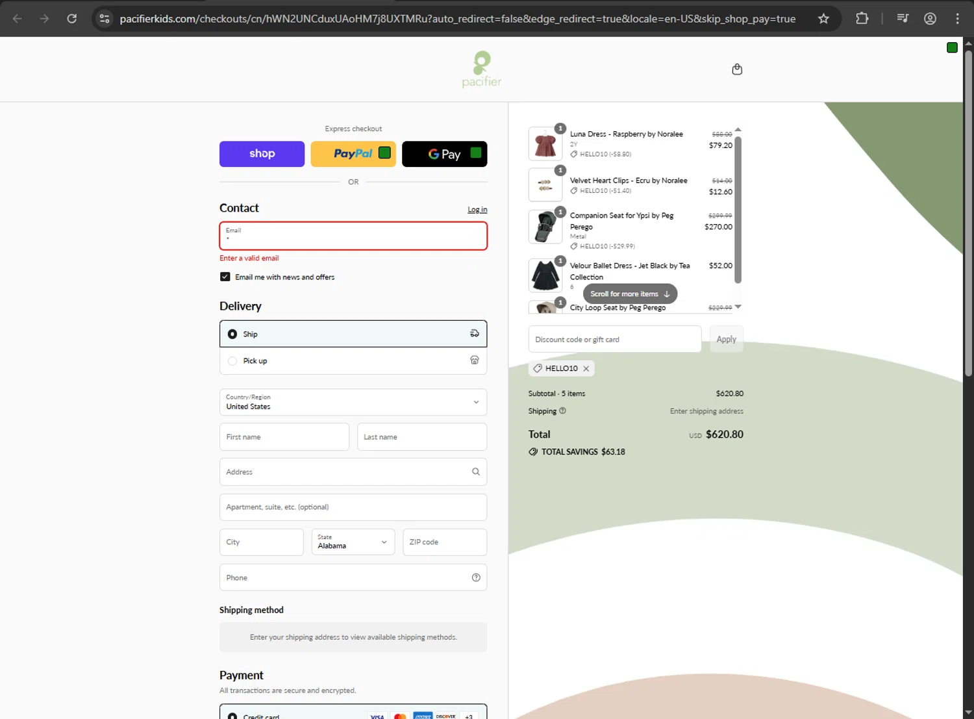Click the Log in link
974x719 pixels.
[x=477, y=209]
